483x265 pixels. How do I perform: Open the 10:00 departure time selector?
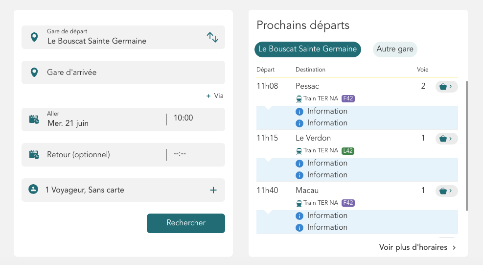click(184, 118)
